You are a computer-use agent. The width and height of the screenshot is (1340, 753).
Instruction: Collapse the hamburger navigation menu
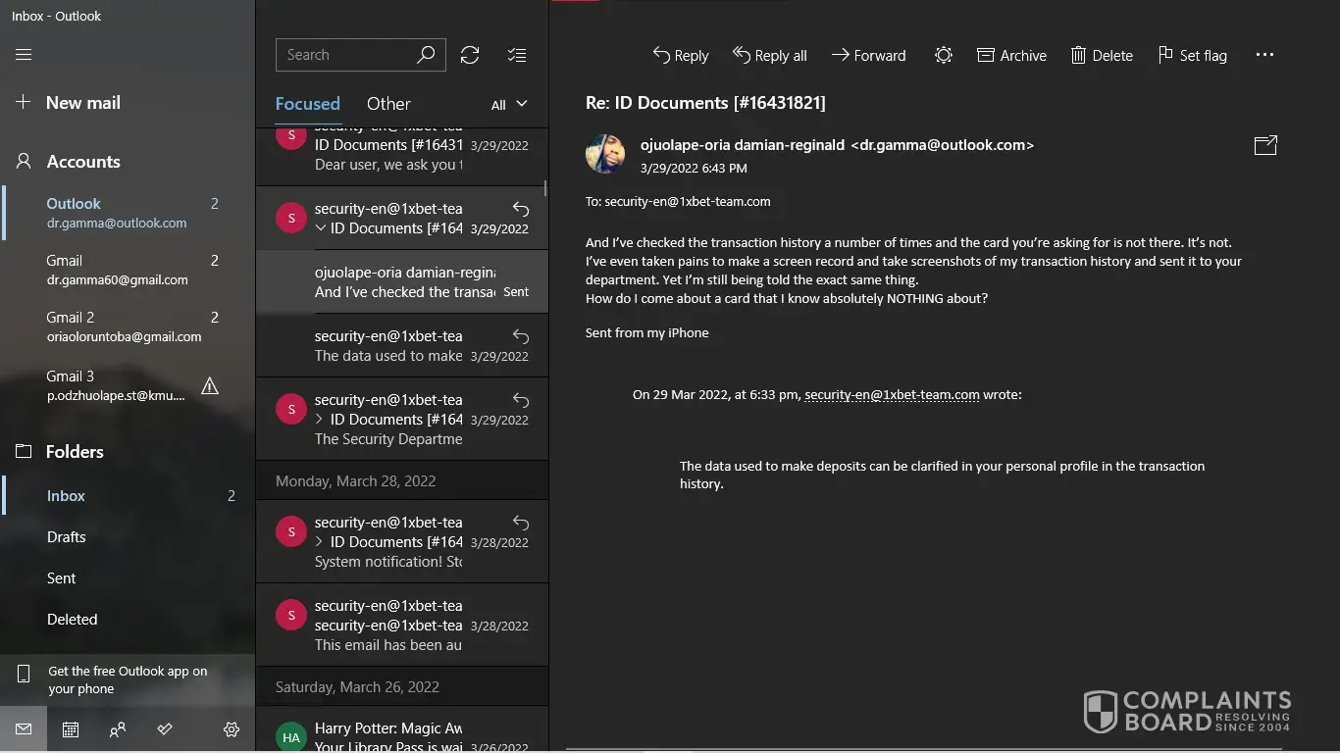[x=24, y=55]
